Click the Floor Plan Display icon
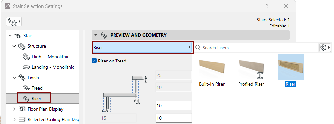This screenshot has height=124, width=334. [22, 109]
